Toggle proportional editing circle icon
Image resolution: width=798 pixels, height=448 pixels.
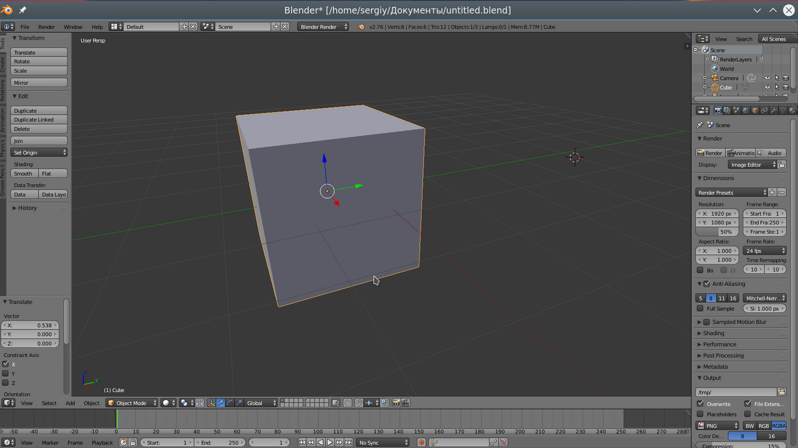click(x=347, y=403)
